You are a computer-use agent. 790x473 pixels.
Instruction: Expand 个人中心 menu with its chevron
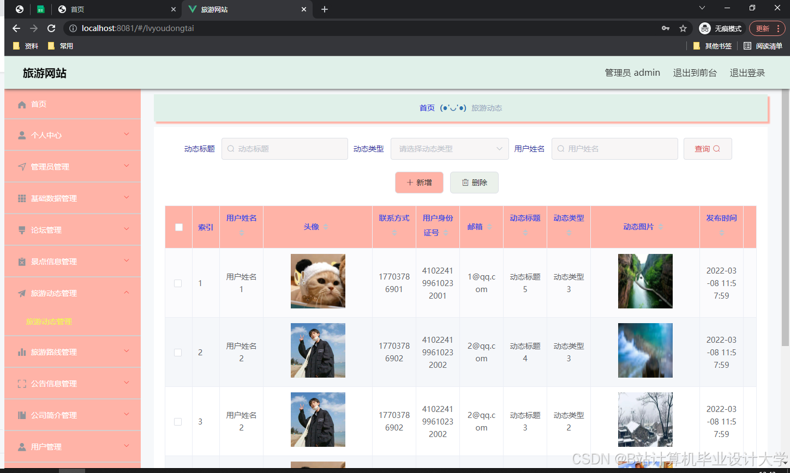pyautogui.click(x=127, y=134)
